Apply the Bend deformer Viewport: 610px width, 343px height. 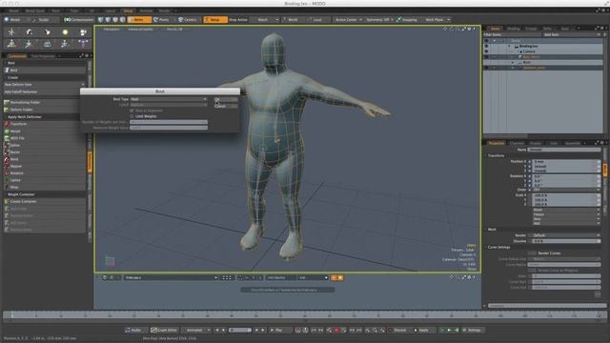pos(45,159)
